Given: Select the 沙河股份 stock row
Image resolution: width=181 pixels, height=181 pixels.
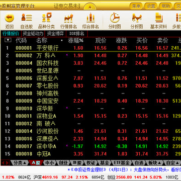Looking at the screenshot, I should tap(90, 131).
